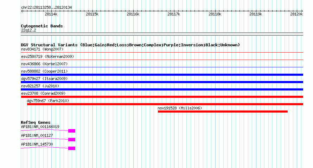313x168 pixels.
Task: Open variant nsv821257 (Ju2010) label
Action: click(x=40, y=86)
